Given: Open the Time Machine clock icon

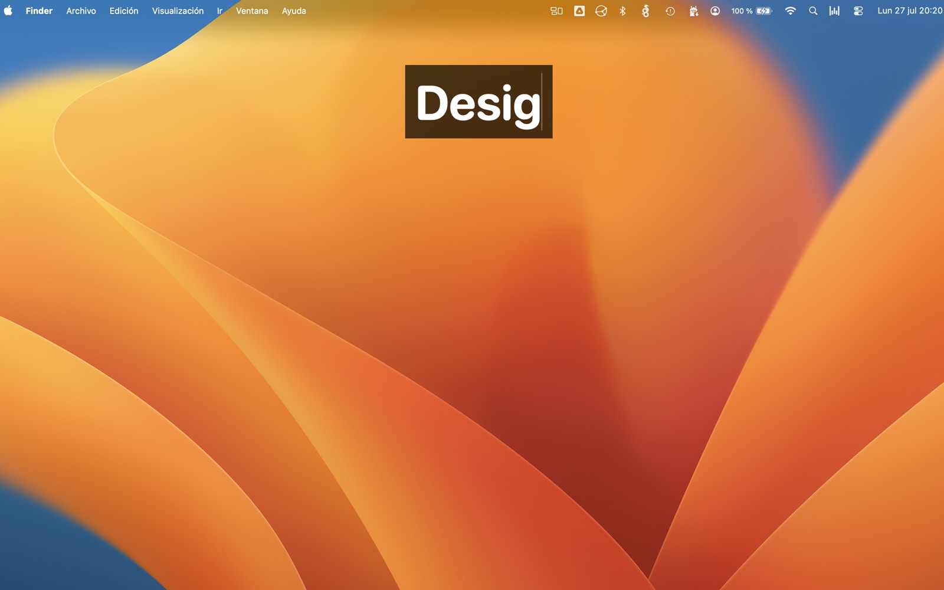Looking at the screenshot, I should 670,11.
